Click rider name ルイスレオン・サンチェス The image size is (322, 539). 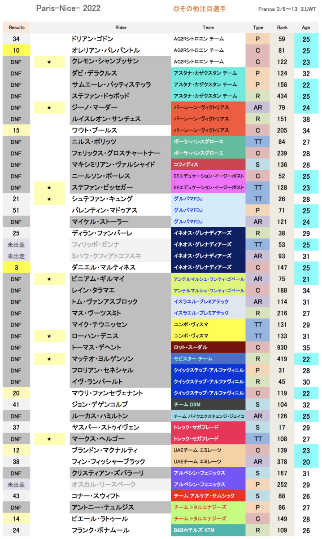pyautogui.click(x=106, y=119)
